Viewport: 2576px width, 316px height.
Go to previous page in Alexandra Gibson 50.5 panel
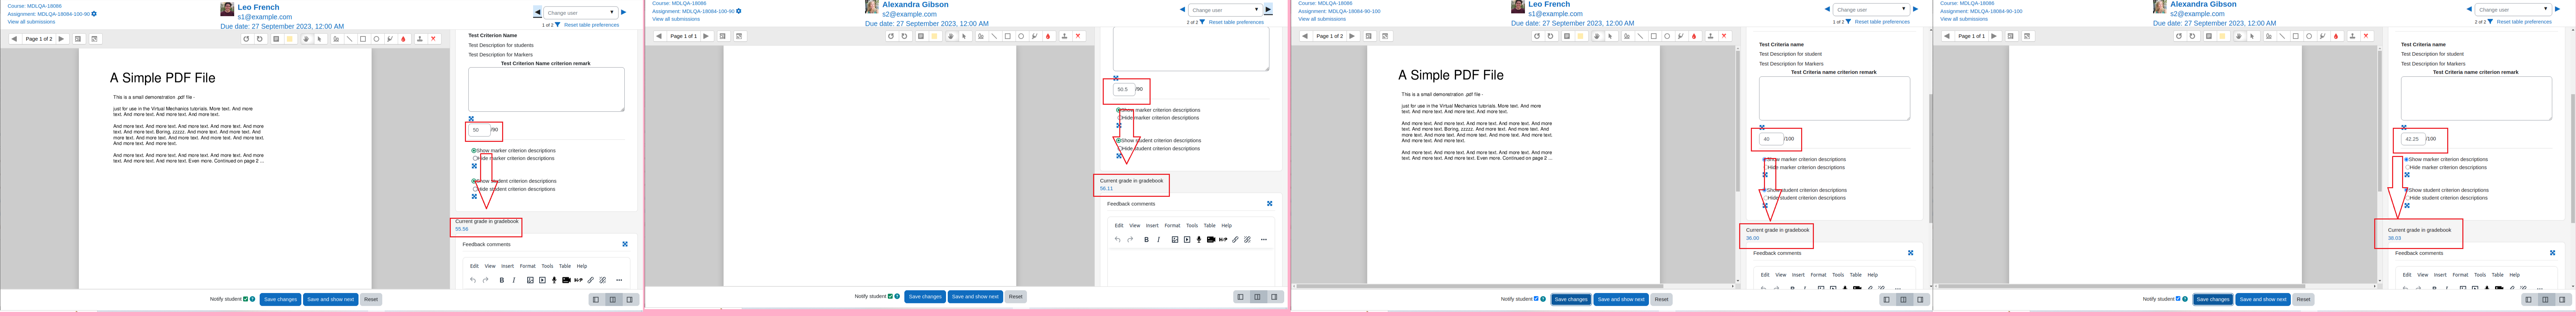click(659, 36)
